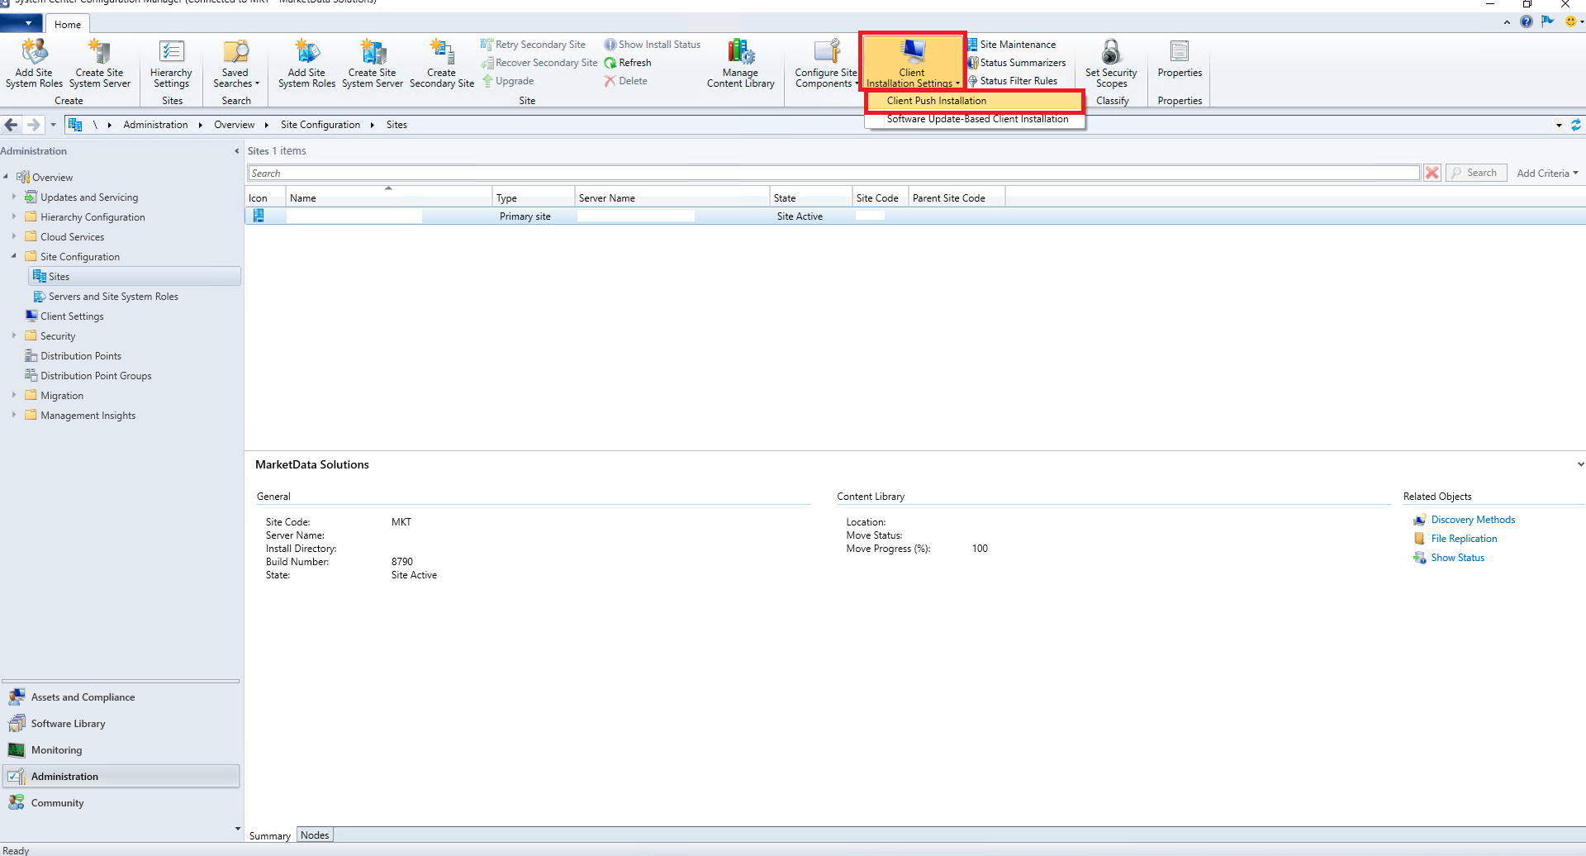The width and height of the screenshot is (1586, 856).
Task: Click the Search button
Action: (x=1476, y=173)
